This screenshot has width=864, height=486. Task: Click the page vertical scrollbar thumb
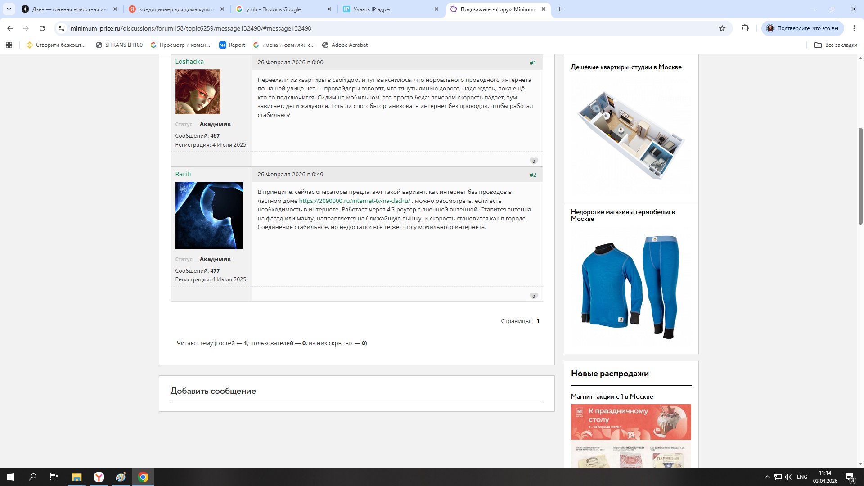click(x=860, y=175)
